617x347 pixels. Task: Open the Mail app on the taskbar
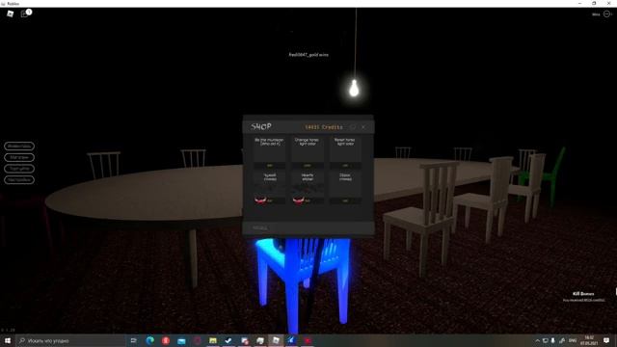point(181,340)
